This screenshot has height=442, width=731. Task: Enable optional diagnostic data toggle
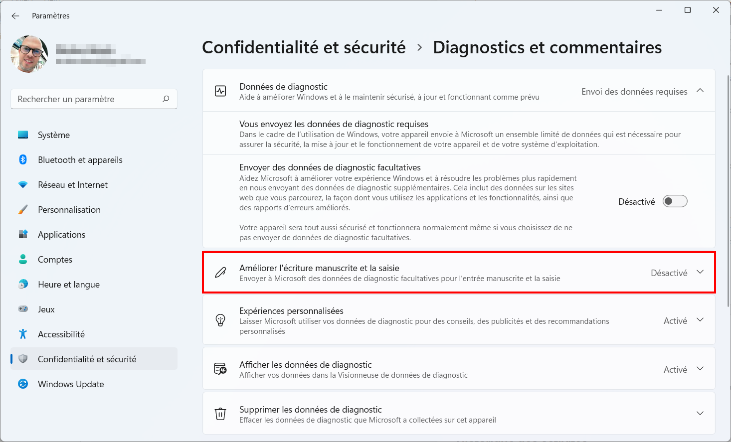coord(675,201)
